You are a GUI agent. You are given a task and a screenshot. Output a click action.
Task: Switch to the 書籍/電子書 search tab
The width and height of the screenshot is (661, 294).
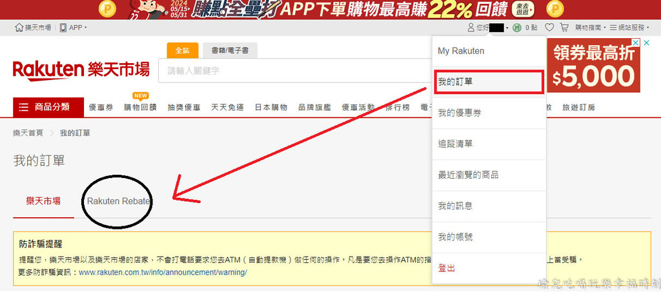(x=230, y=50)
